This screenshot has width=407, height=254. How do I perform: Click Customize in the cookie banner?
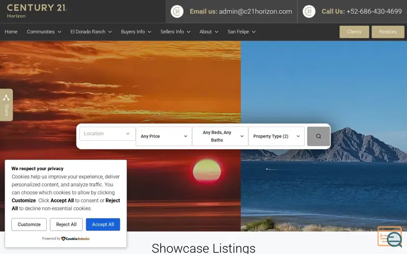pyautogui.click(x=29, y=225)
